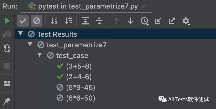Image resolution: width=216 pixels, height=109 pixels.
Task: Click the green Run tests button
Action: [7, 21]
